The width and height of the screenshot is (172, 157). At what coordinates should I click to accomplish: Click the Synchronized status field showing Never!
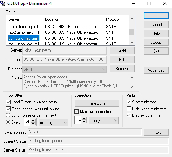85,132
